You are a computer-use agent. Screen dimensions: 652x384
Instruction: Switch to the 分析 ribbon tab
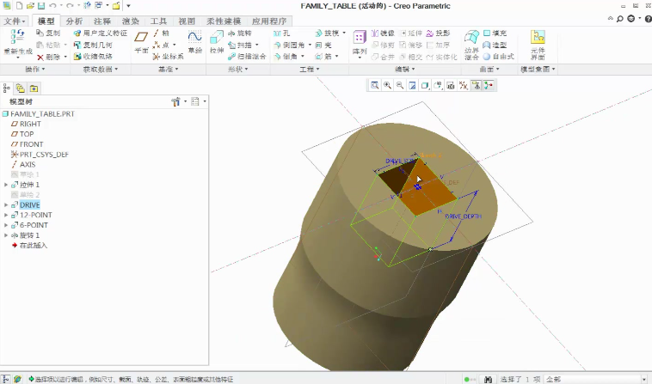click(74, 21)
